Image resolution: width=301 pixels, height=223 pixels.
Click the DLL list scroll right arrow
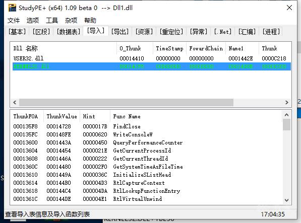click(x=286, y=102)
